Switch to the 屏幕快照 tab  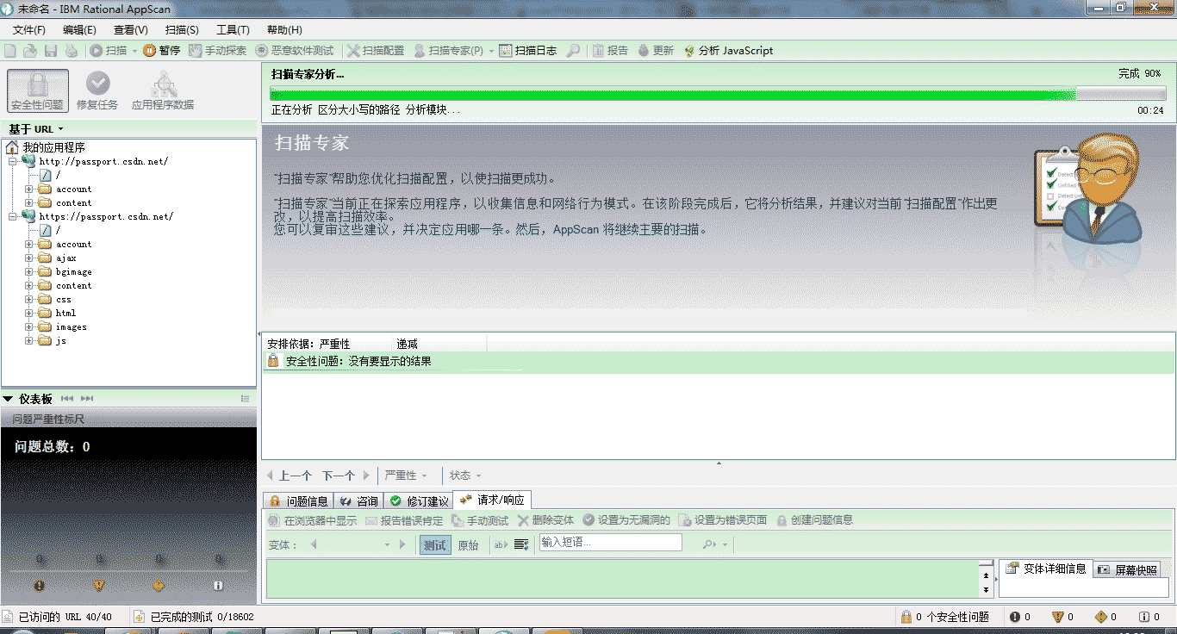1127,568
